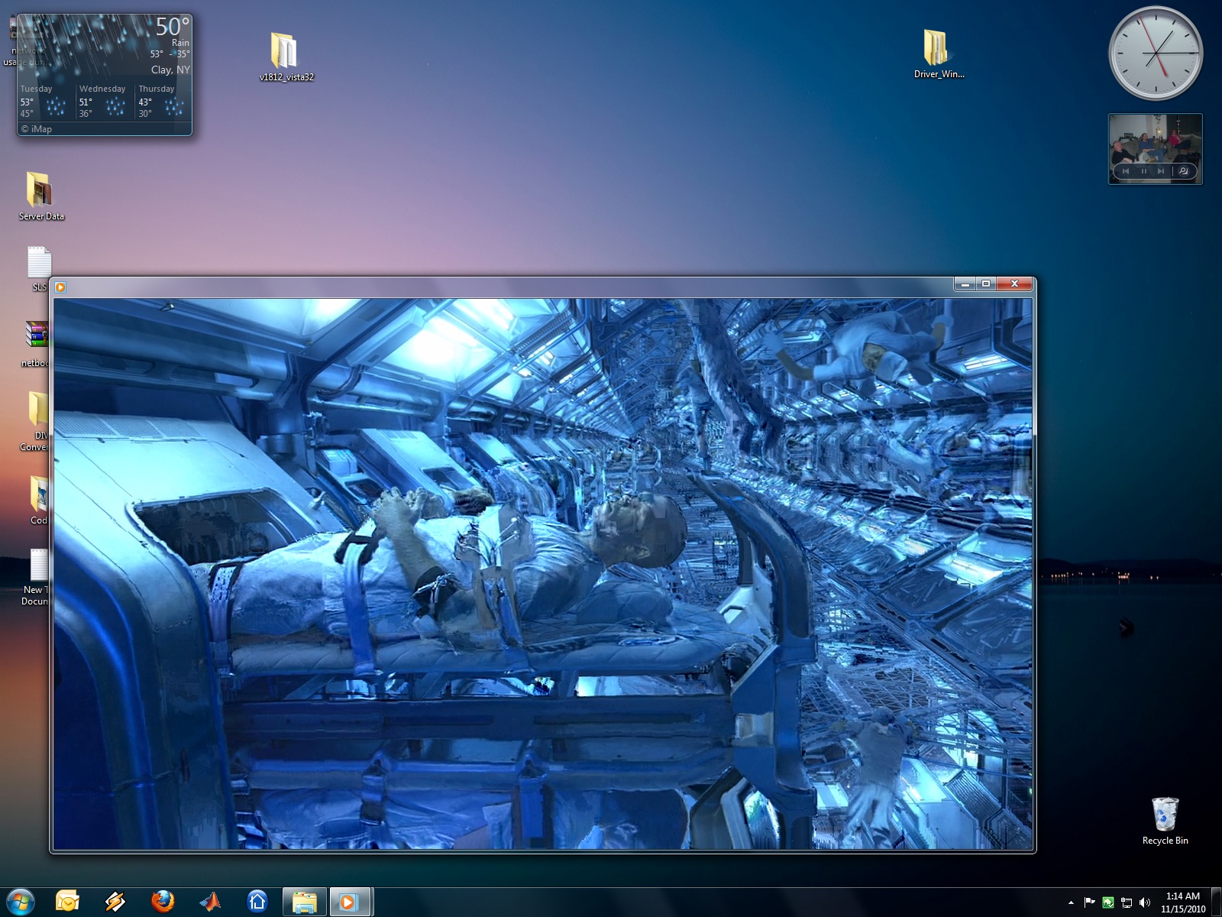The width and height of the screenshot is (1222, 917).
Task: Go to previous photo in slideshow gadget
Action: click(x=1126, y=171)
